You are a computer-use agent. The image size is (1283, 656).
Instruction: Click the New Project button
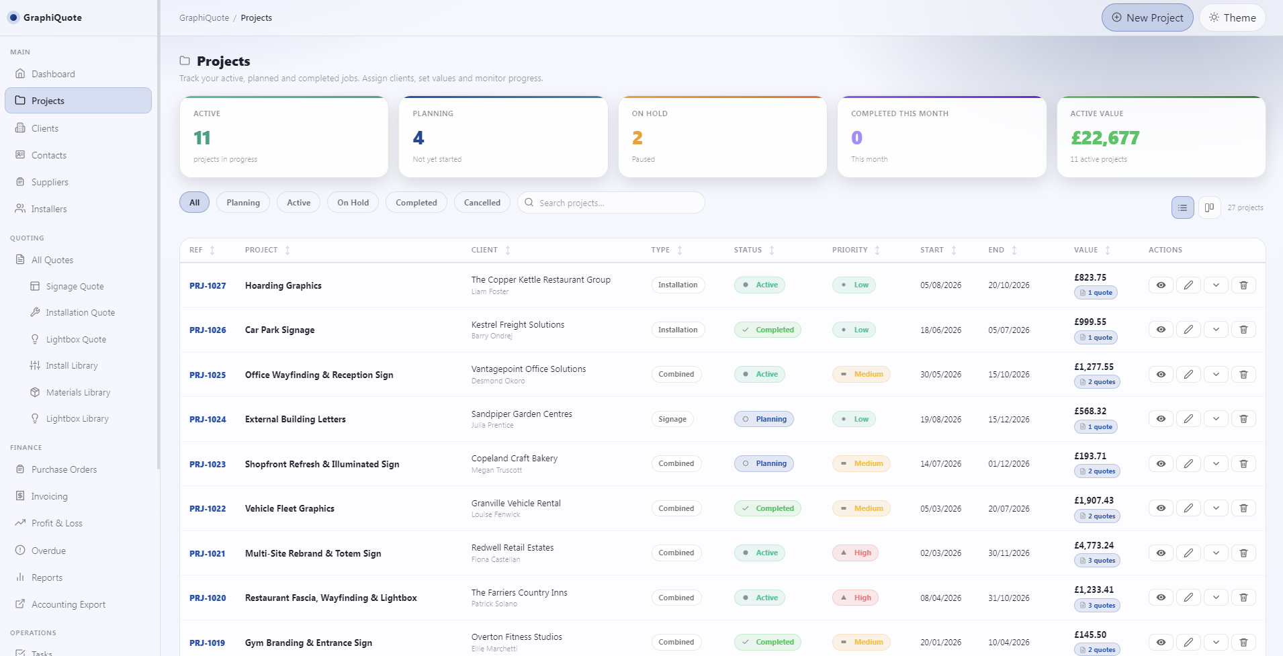click(x=1147, y=17)
